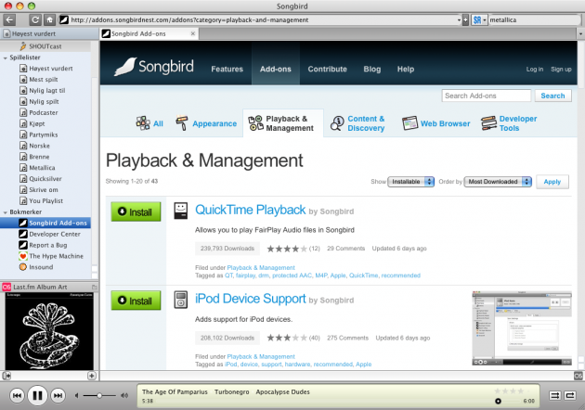Open the home page icon
Image resolution: width=585 pixels, height=410 pixels.
49,19
